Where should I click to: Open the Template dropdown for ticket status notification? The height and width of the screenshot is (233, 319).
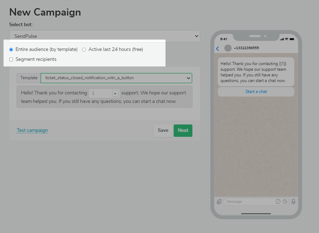(116, 78)
